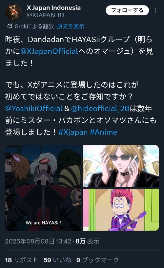This screenshot has height=268, width=164.
Task: View the We are HAYASii image
Action: tap(43, 188)
